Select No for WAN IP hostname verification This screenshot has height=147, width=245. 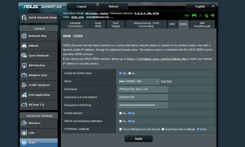129,121
